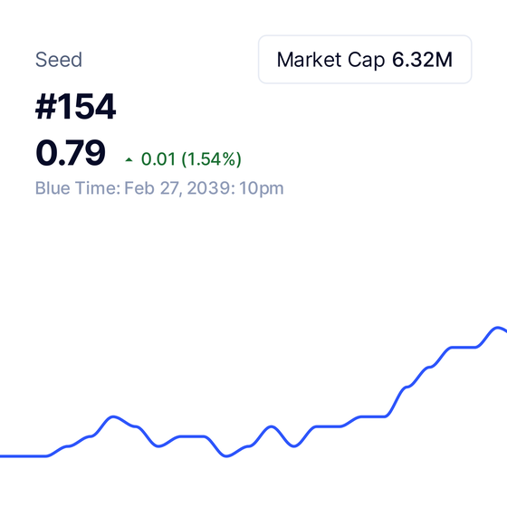Click the second small peak in chart middle
The width and height of the screenshot is (507, 507).
tap(271, 427)
